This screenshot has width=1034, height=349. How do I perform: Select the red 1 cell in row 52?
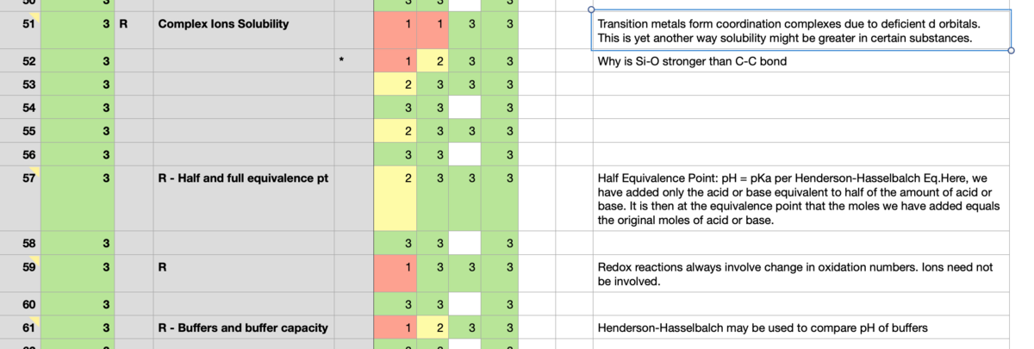pyautogui.click(x=396, y=62)
